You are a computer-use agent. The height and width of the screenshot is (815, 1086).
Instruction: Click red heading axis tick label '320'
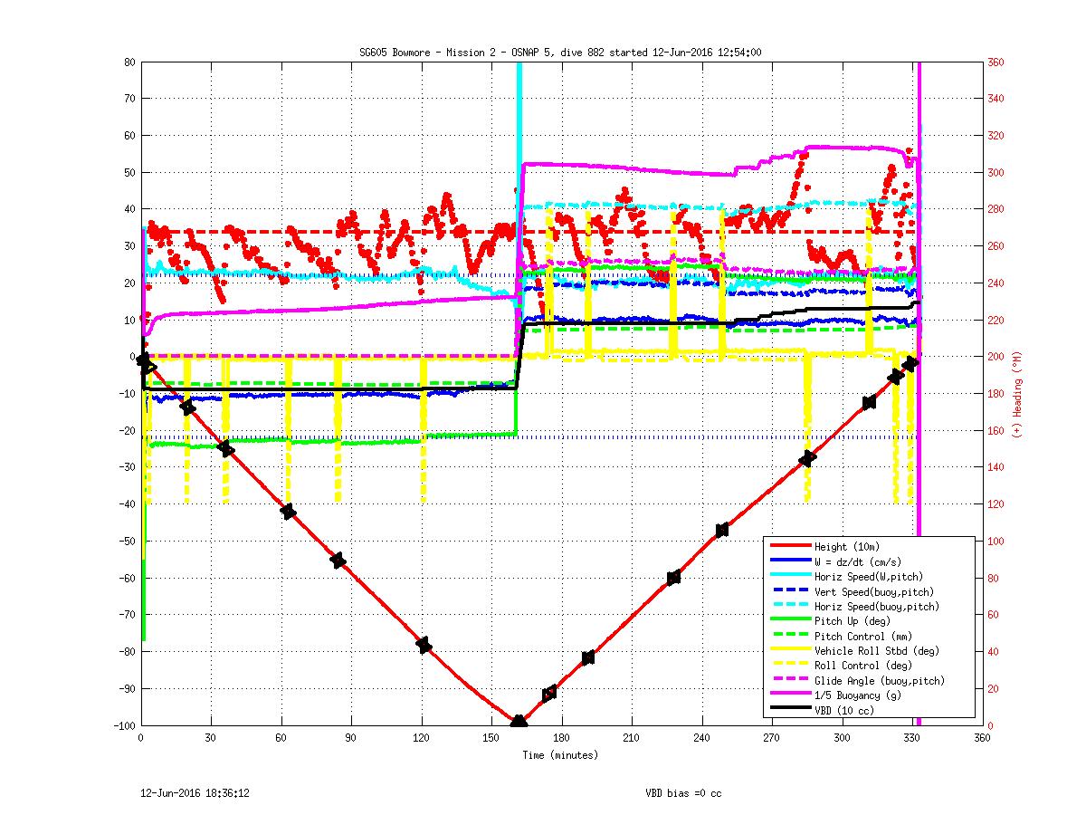995,136
